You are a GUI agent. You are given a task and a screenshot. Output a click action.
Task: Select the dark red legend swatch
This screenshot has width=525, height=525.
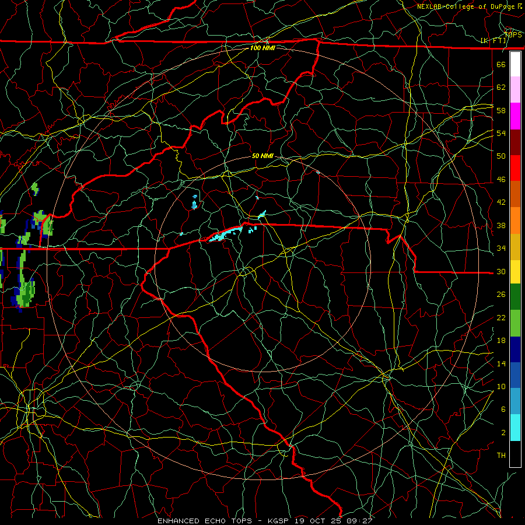(515, 142)
